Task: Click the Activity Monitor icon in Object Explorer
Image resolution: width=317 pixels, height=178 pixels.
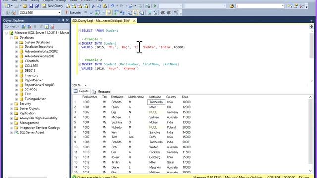Action: (x=53, y=26)
